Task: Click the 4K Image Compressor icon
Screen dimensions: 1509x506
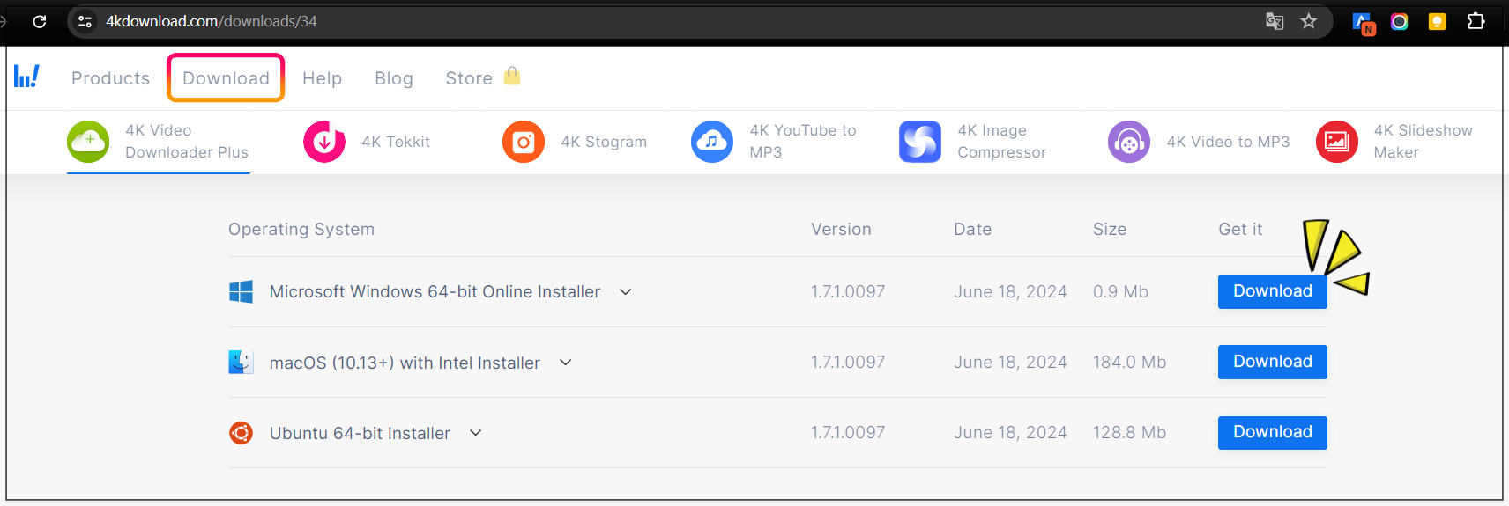Action: coord(920,142)
